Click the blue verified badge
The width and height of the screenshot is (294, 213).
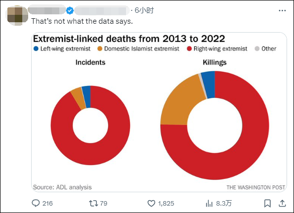70,10
